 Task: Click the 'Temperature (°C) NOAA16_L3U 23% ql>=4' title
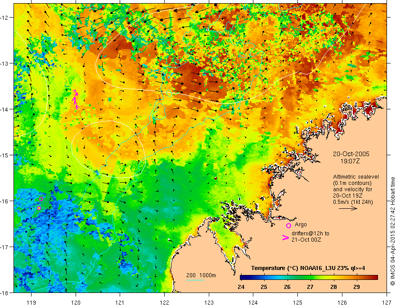(x=308, y=268)
